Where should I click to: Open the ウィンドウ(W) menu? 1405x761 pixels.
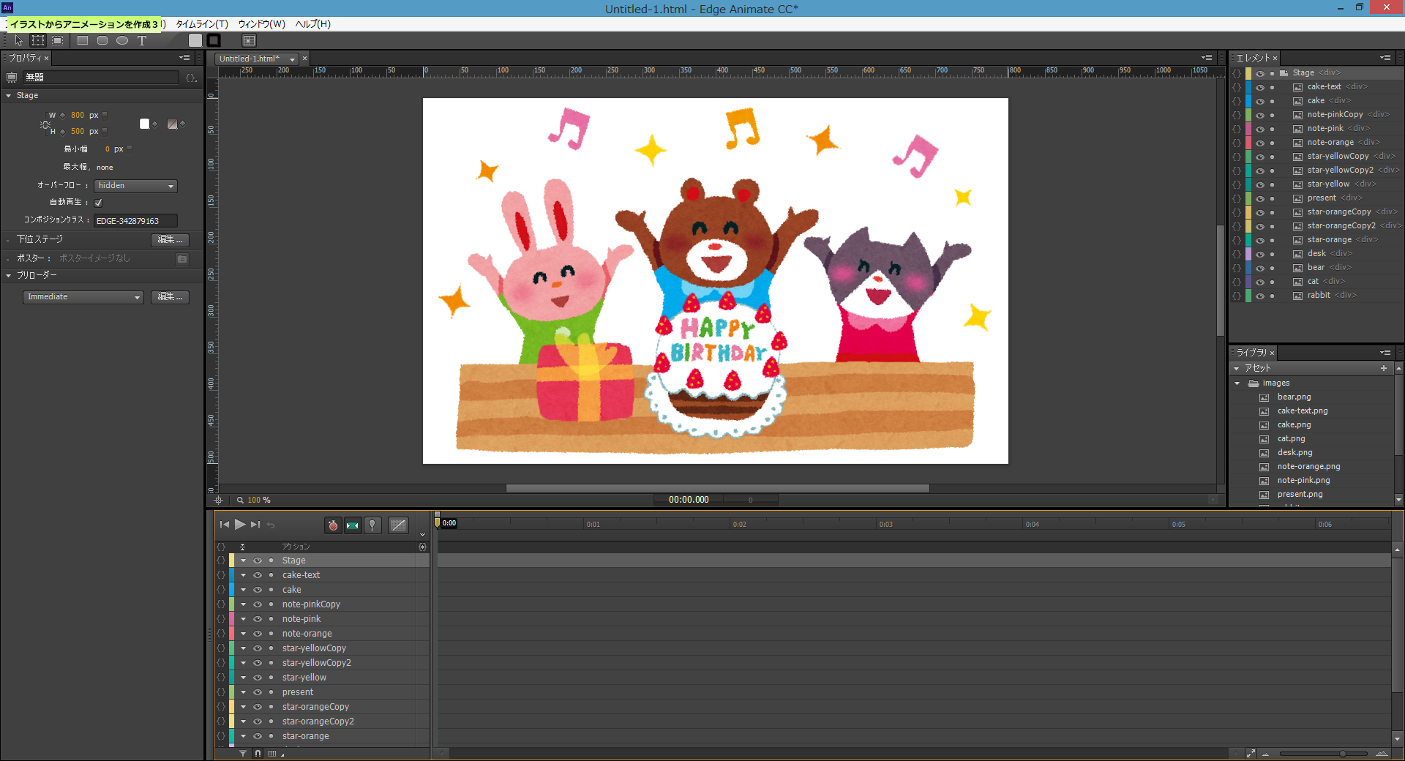[x=261, y=24]
